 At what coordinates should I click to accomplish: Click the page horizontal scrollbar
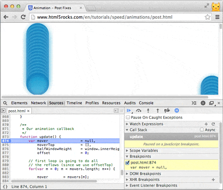(105, 97)
